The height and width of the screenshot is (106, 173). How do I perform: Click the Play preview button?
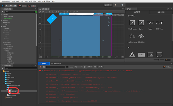pyautogui.click(x=116, y=5)
